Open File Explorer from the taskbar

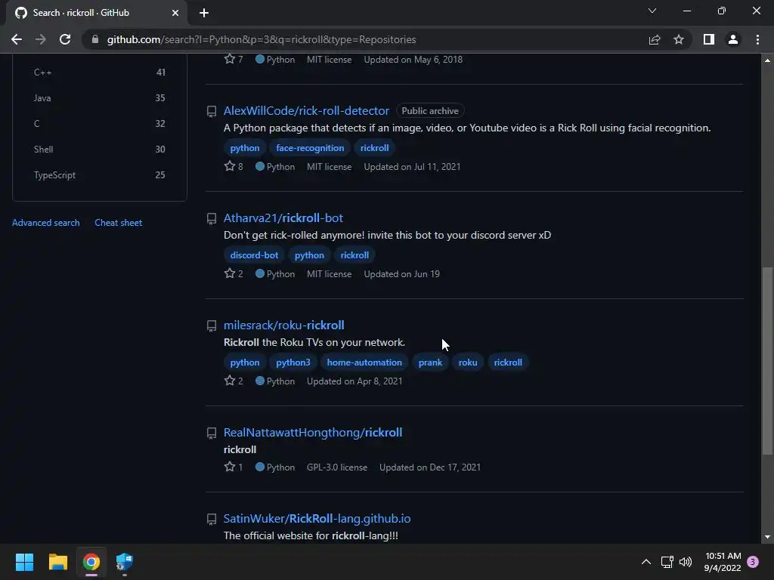[x=57, y=562]
